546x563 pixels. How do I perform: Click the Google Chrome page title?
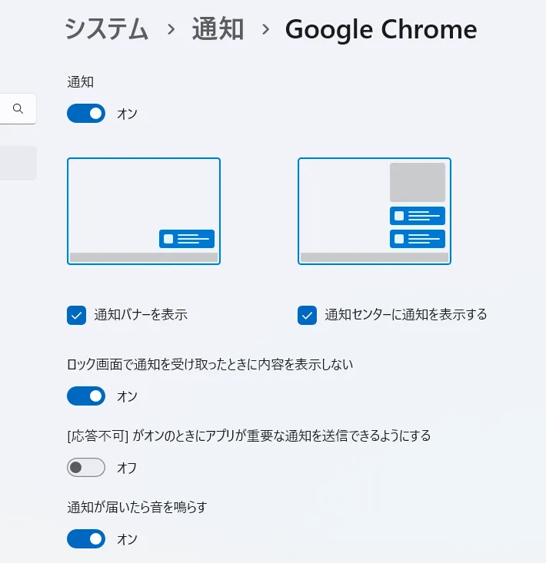[381, 30]
